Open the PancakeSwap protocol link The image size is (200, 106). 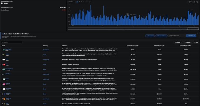click(x=9, y=69)
